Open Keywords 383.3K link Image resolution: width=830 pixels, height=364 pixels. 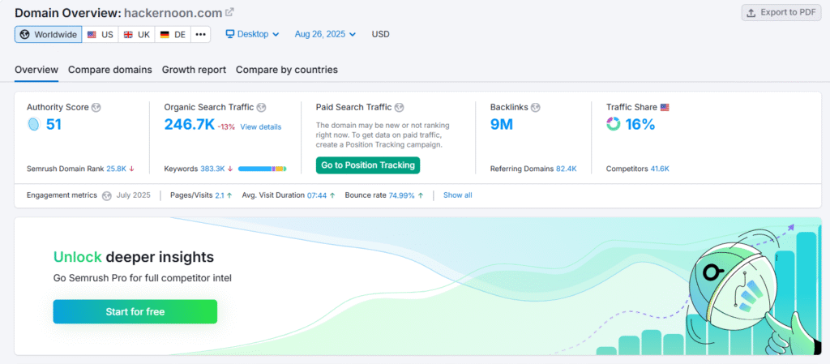pyautogui.click(x=212, y=169)
